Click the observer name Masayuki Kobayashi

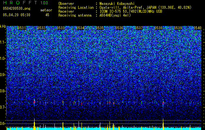click(117, 4)
